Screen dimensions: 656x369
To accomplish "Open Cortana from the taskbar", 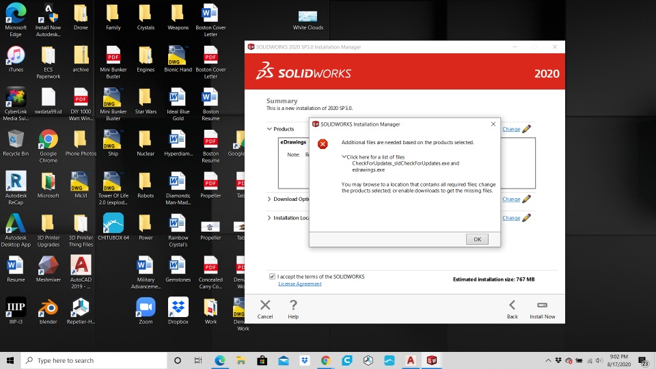I will [x=178, y=360].
